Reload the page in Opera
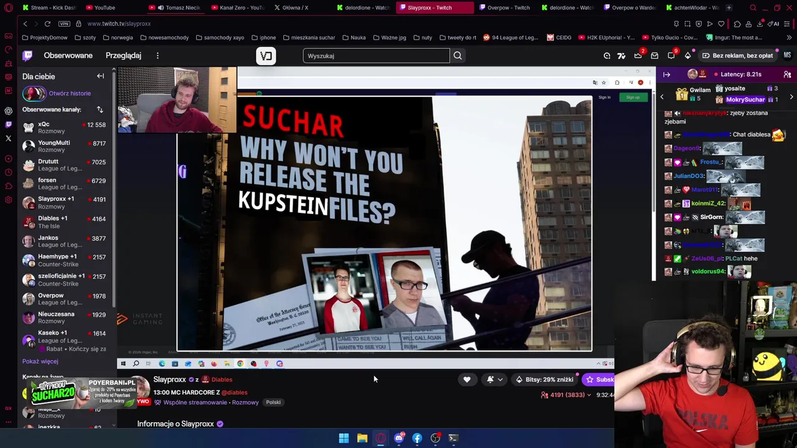The width and height of the screenshot is (797, 448). (47, 24)
